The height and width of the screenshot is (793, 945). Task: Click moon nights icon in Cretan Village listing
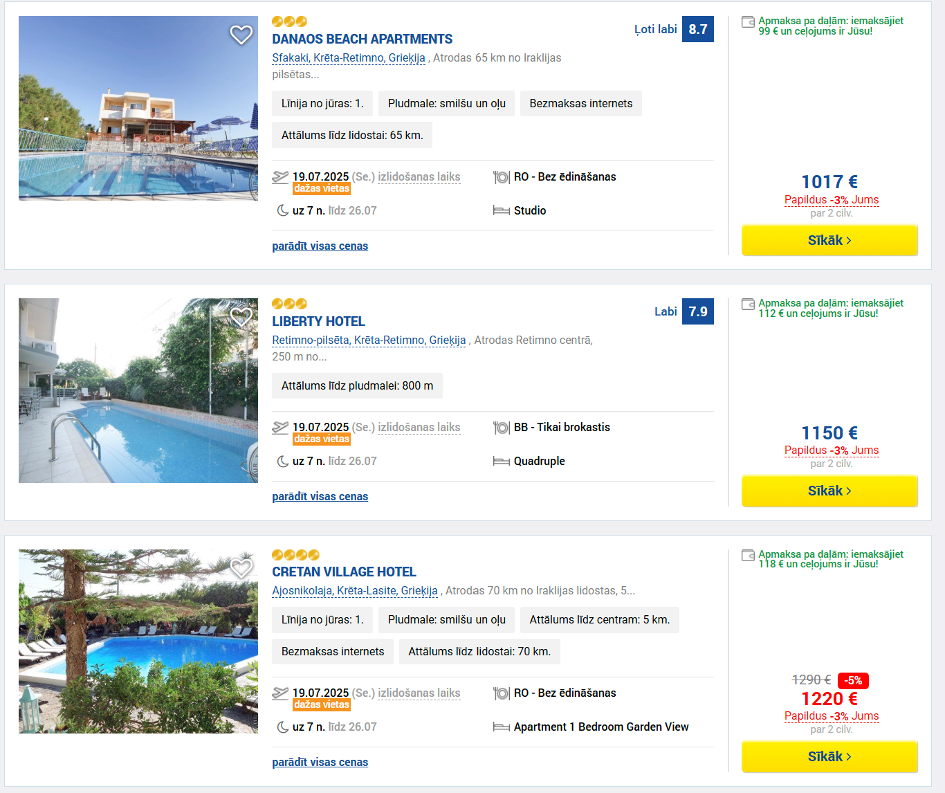click(283, 727)
